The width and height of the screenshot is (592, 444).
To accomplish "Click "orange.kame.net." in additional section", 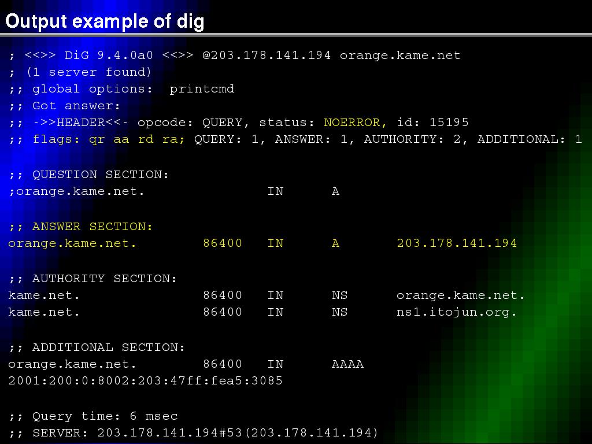I will (72, 364).
